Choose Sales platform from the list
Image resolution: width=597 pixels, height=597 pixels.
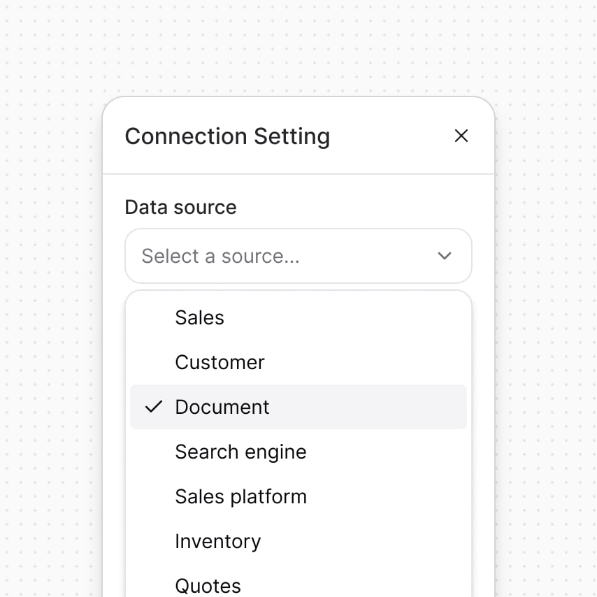tap(240, 496)
